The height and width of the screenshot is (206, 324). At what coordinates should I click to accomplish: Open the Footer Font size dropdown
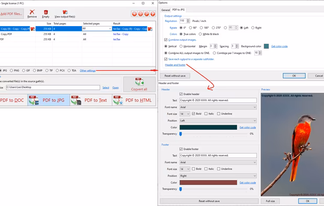point(185,169)
